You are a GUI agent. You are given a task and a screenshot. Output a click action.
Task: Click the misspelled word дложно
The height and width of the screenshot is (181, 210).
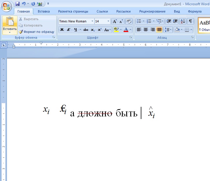coord(95,113)
